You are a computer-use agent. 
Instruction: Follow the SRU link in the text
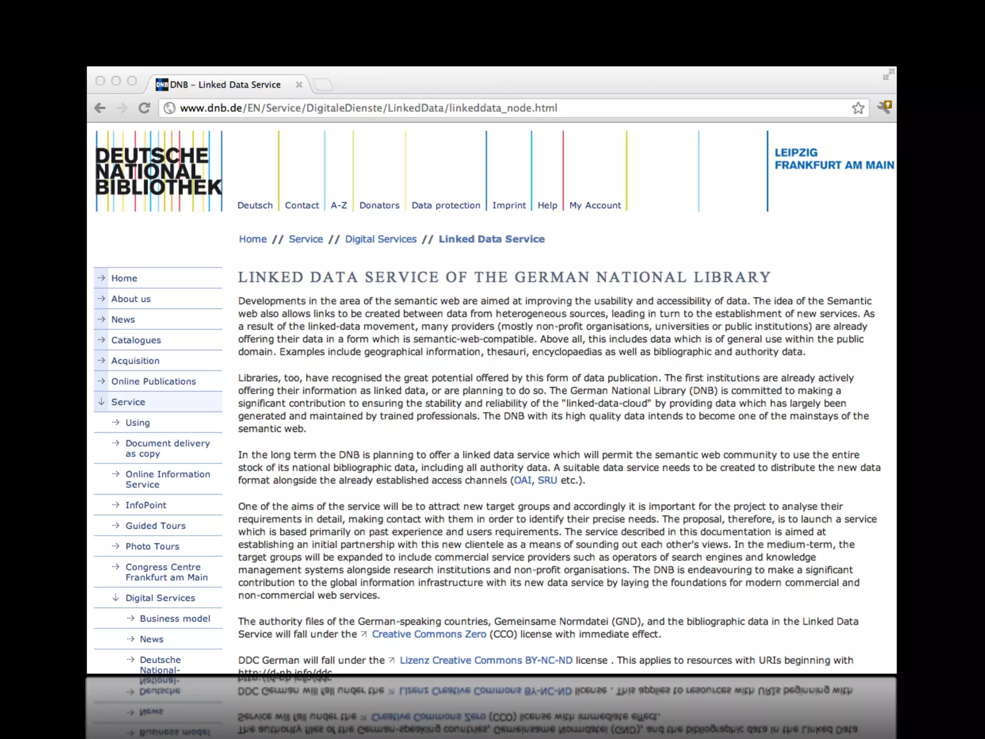[547, 480]
